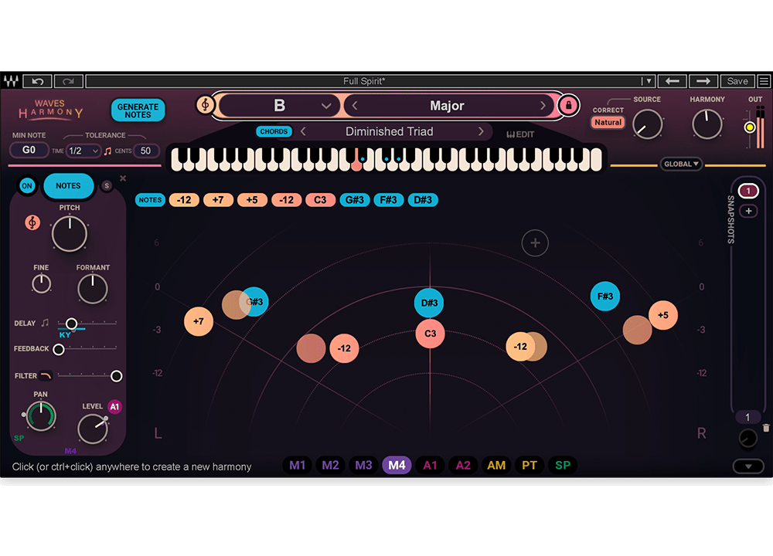Select the C3 voice circle in the field
773x556 pixels.
tap(430, 334)
